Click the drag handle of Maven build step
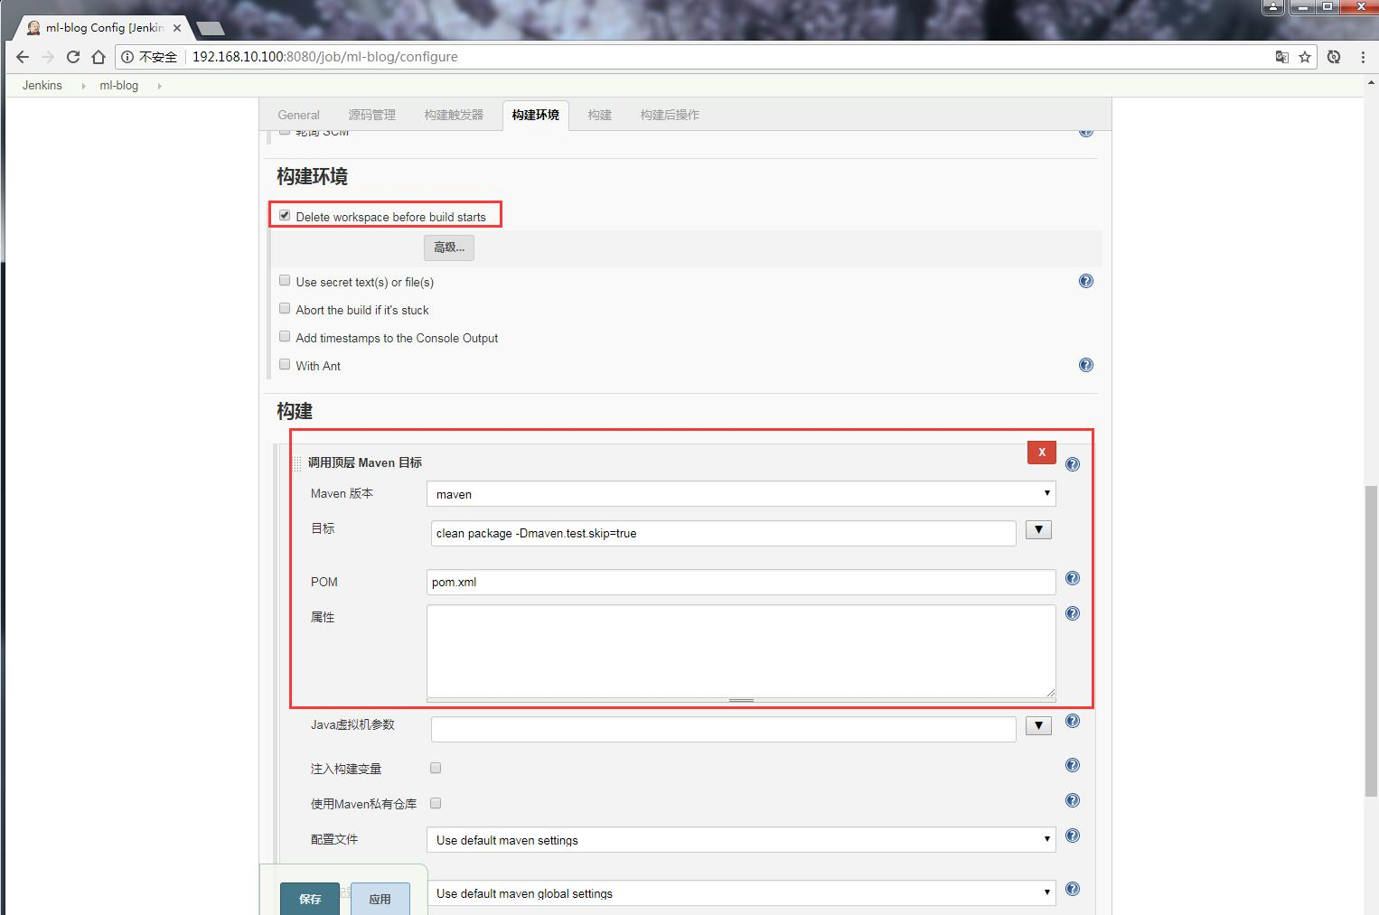The width and height of the screenshot is (1379, 915). (296, 463)
